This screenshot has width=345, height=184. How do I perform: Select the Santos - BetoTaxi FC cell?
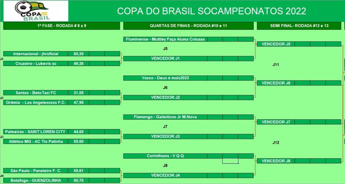click(x=36, y=93)
